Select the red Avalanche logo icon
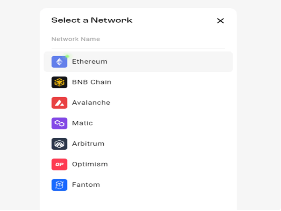The image size is (281, 211). [59, 103]
